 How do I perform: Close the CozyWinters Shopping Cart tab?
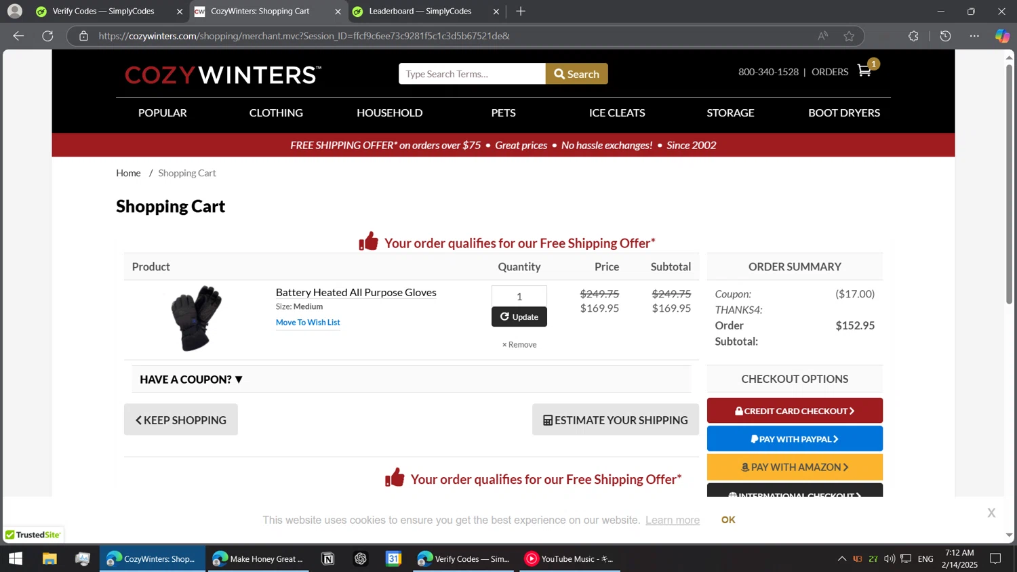click(x=338, y=12)
